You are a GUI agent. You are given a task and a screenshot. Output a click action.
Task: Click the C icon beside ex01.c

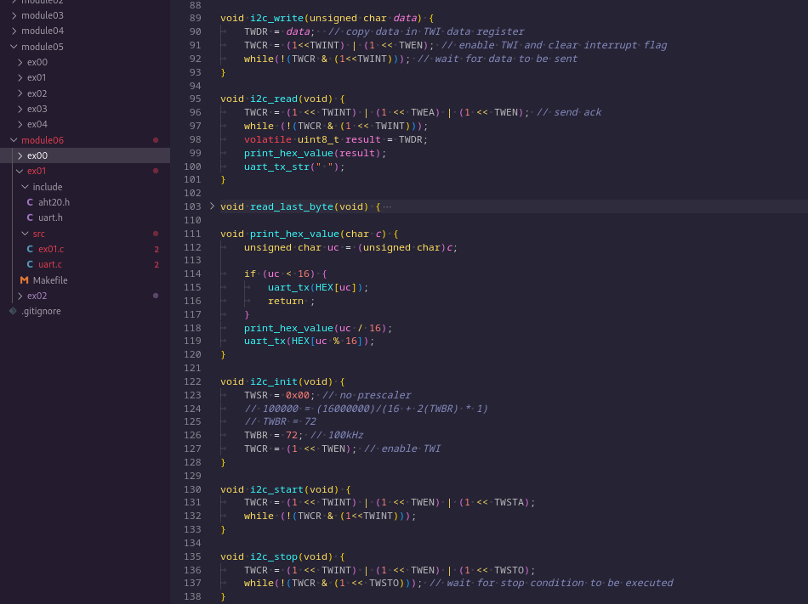click(30, 249)
